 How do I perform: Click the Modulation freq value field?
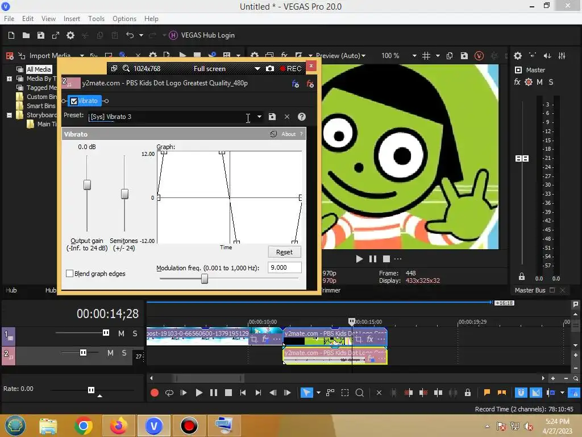pos(284,267)
